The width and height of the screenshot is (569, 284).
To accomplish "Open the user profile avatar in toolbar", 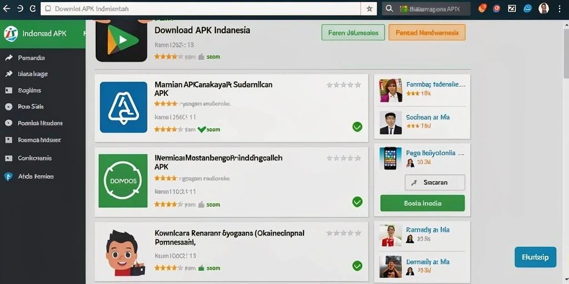I will [x=543, y=8].
